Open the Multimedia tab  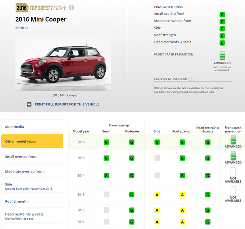click(32, 127)
